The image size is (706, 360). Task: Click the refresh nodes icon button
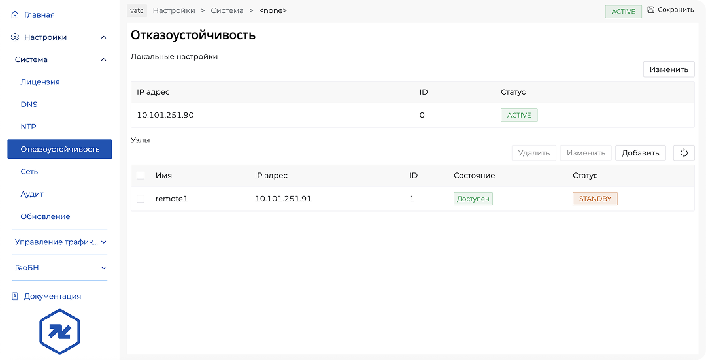(x=684, y=153)
